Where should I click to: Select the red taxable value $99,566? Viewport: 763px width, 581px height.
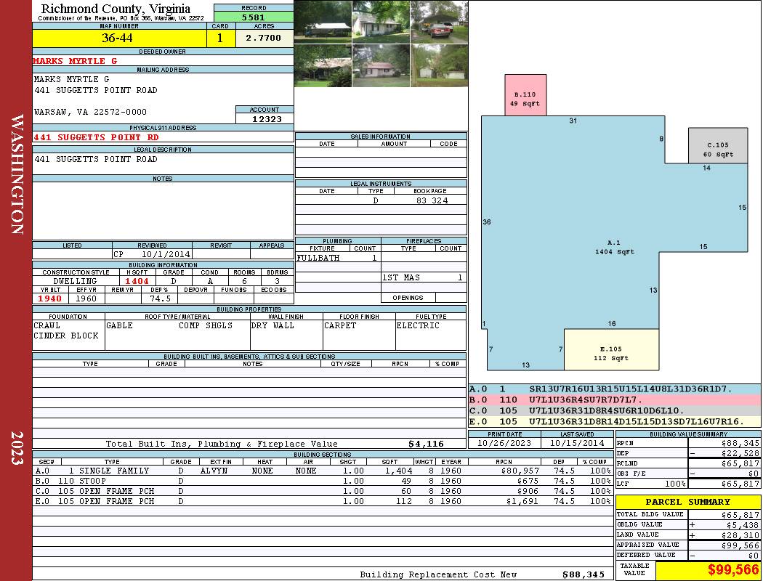pyautogui.click(x=708, y=570)
